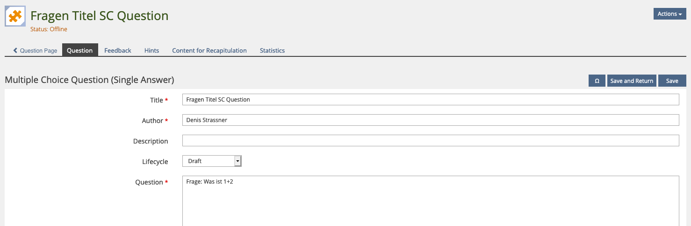The image size is (691, 226).
Task: Open the Actions dropdown menu
Action: [669, 14]
